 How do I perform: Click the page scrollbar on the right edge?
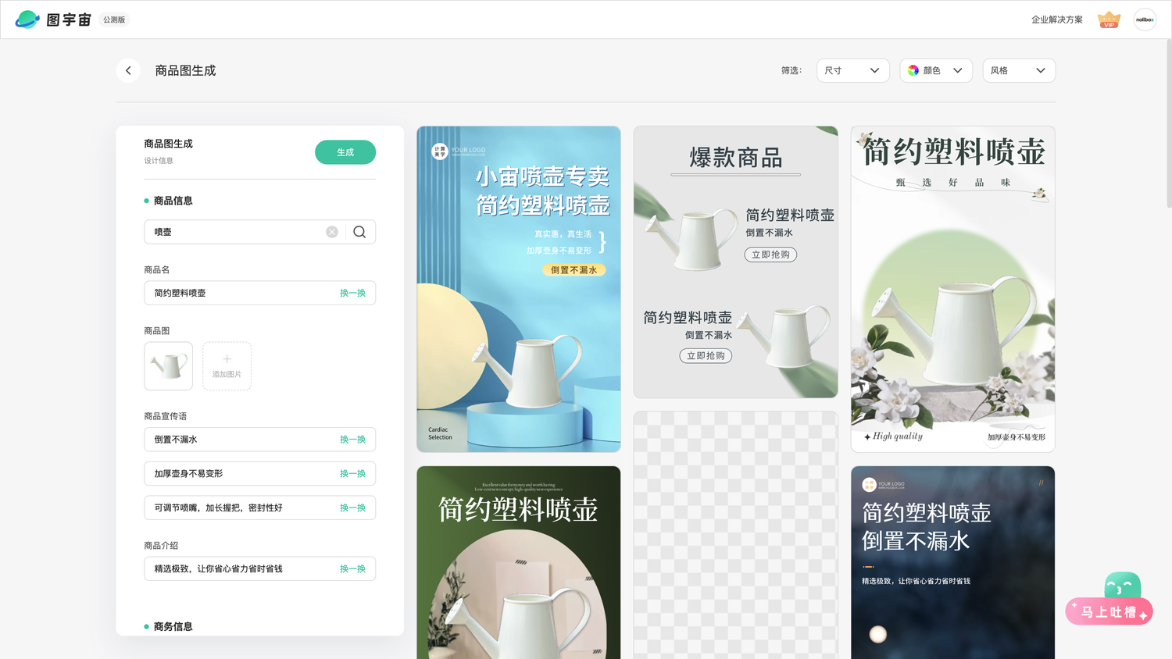point(1168,125)
